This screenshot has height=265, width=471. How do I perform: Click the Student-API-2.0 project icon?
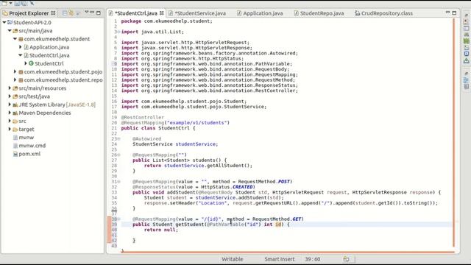pyautogui.click(x=10, y=23)
